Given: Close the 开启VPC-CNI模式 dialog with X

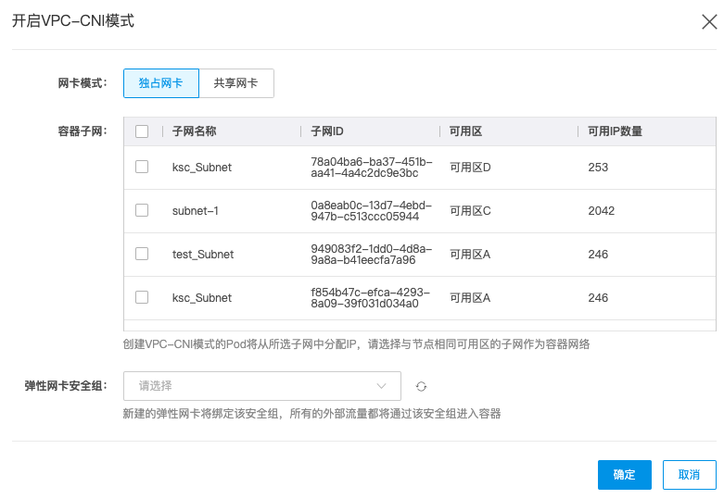Looking at the screenshot, I should pyautogui.click(x=708, y=22).
